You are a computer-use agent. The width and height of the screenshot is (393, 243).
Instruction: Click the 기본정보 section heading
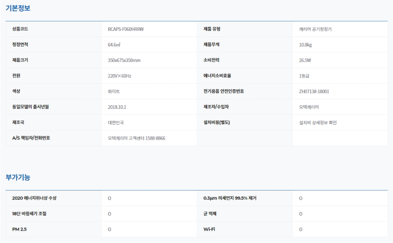[18, 9]
